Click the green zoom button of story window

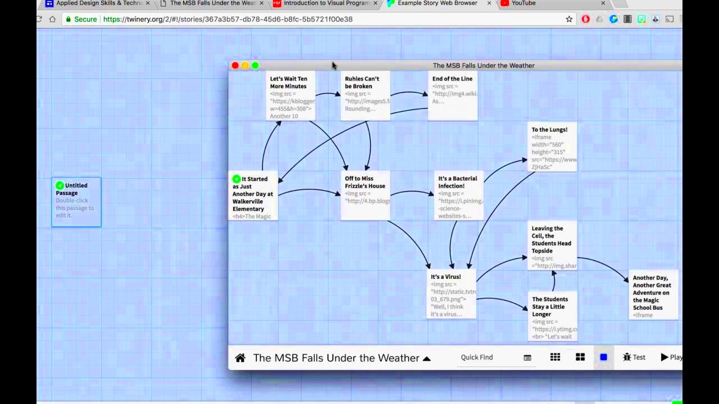point(255,66)
